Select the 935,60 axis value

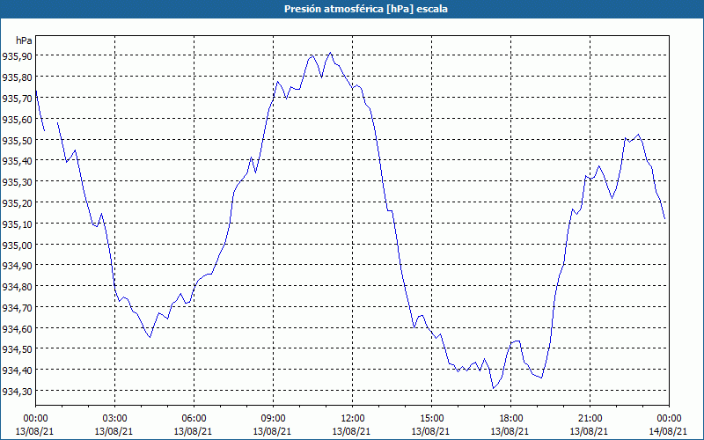17,119
